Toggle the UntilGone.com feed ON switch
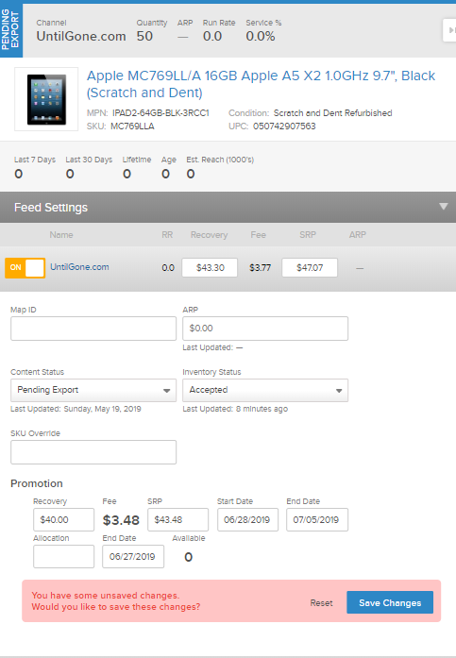Viewport: 456px width, 658px height. (25, 268)
